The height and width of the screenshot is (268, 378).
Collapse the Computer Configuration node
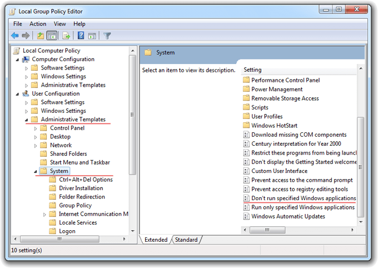(17, 59)
